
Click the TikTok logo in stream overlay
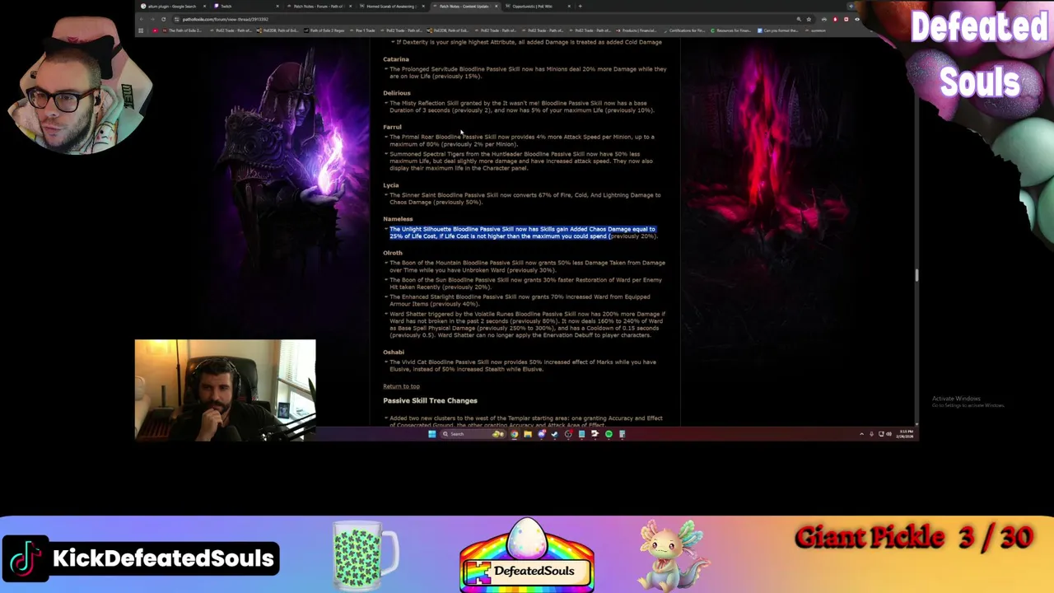coord(26,558)
